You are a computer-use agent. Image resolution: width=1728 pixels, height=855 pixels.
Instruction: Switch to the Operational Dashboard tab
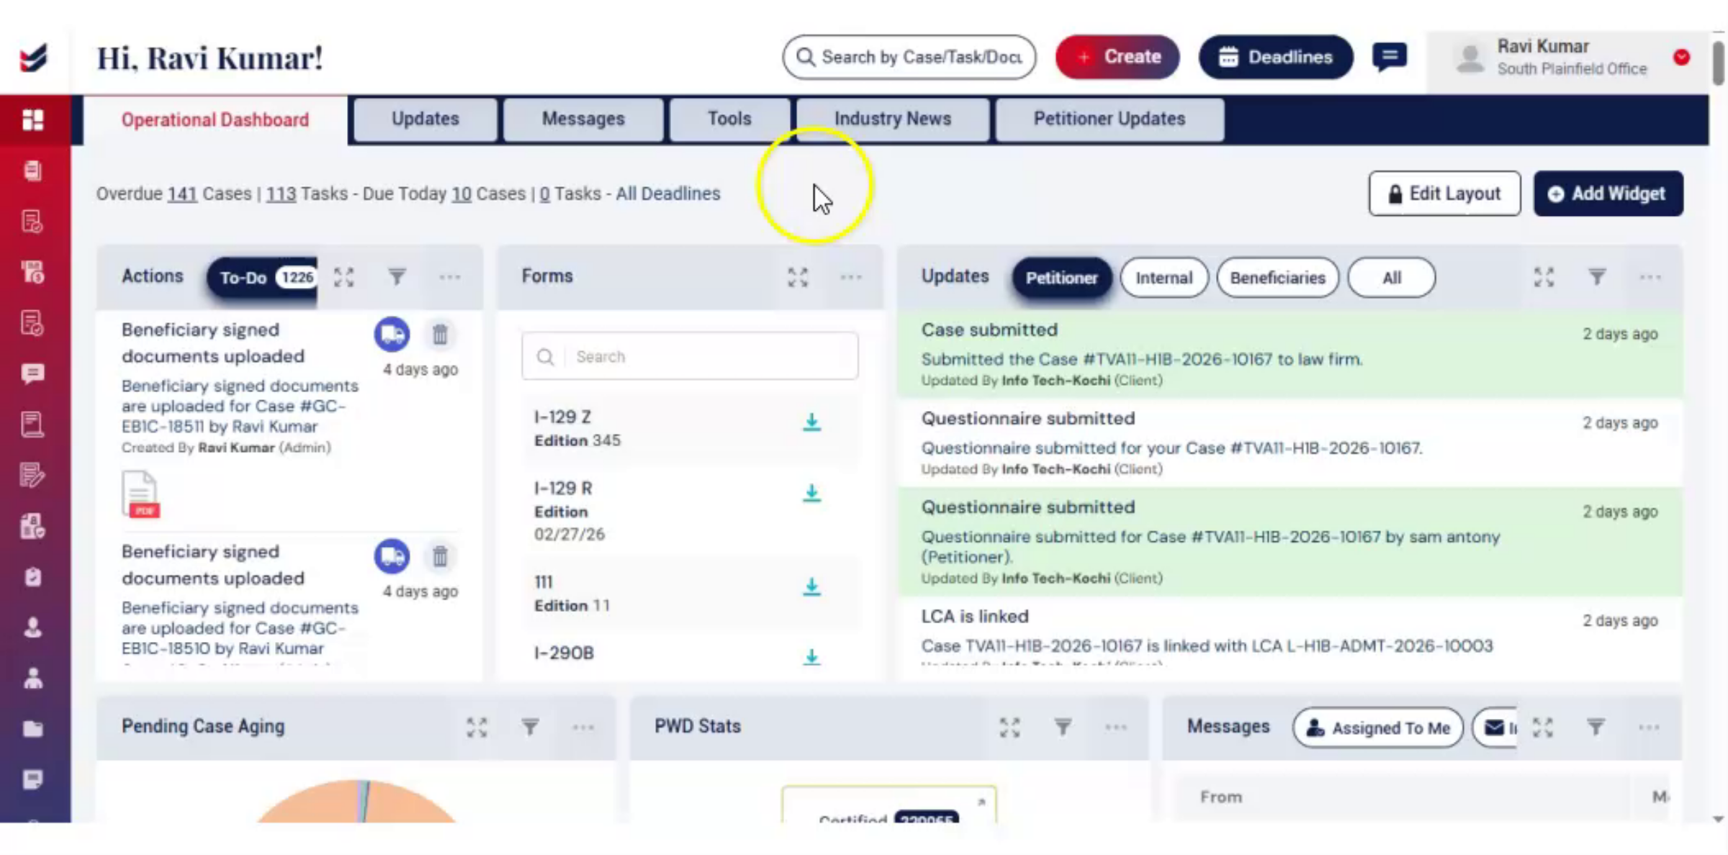(x=215, y=119)
